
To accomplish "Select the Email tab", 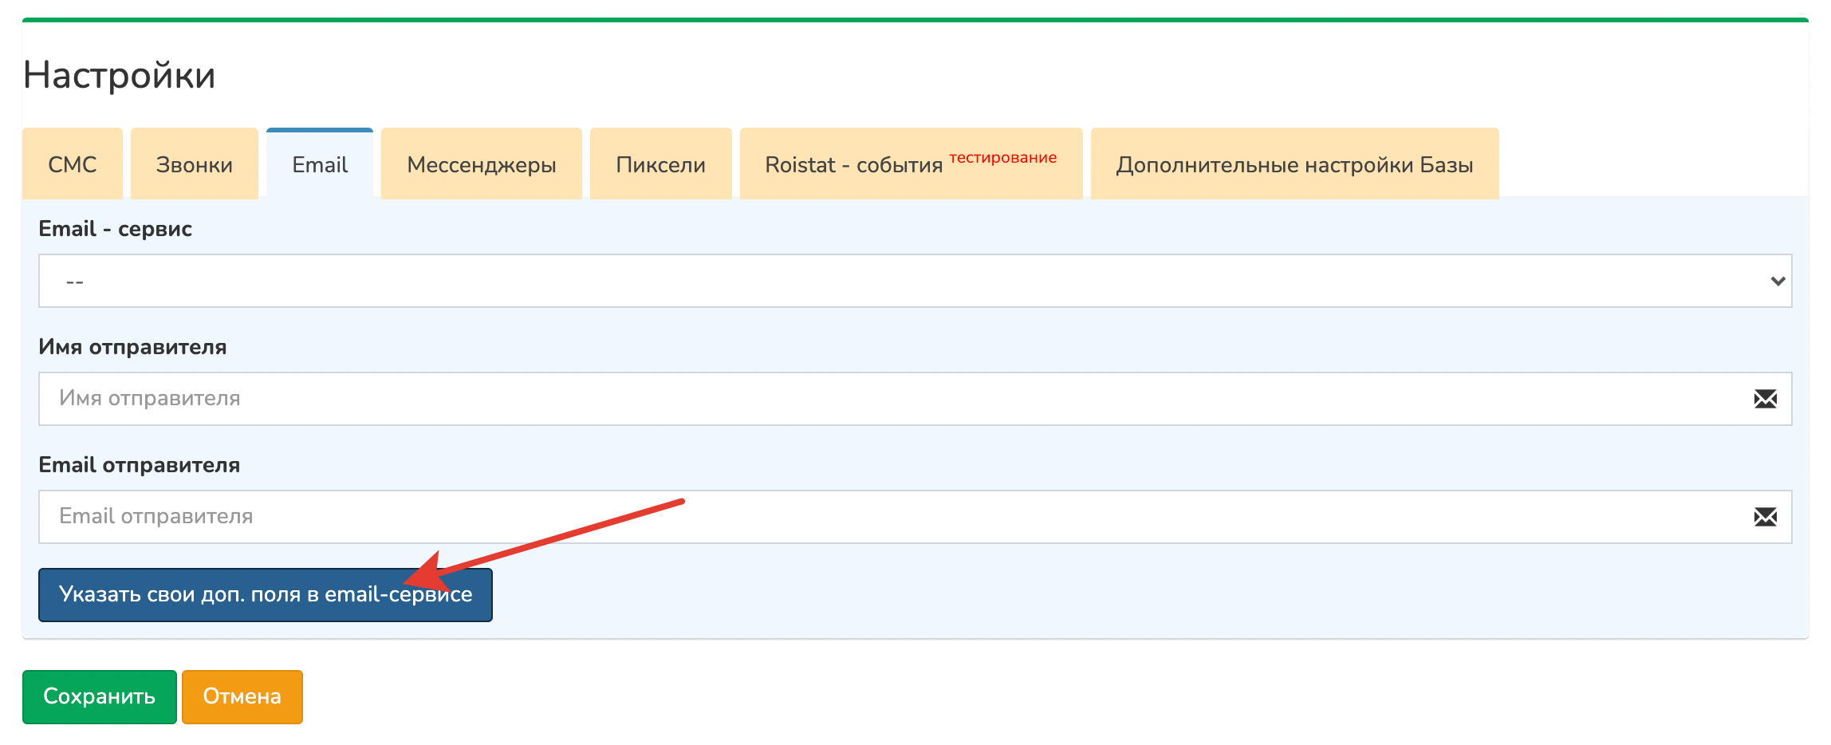I will coord(320,164).
